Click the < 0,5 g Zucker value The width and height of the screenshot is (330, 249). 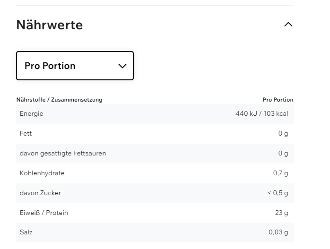[278, 193]
